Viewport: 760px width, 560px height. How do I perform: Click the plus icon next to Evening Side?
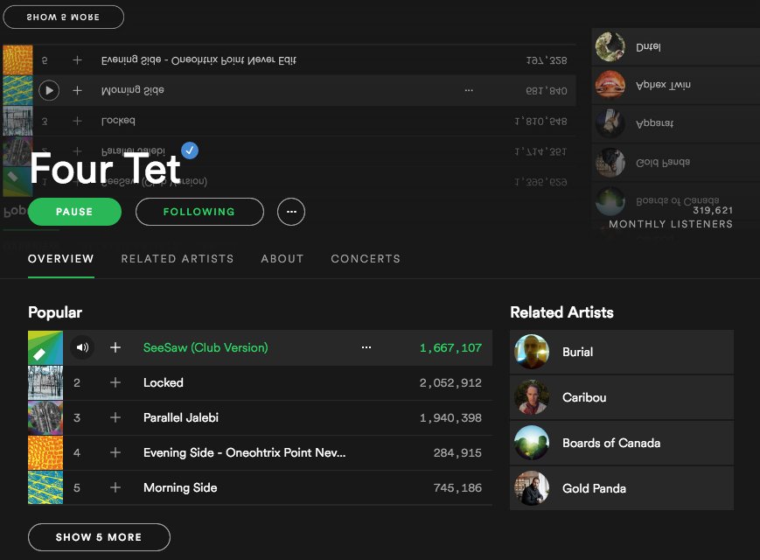pos(115,452)
